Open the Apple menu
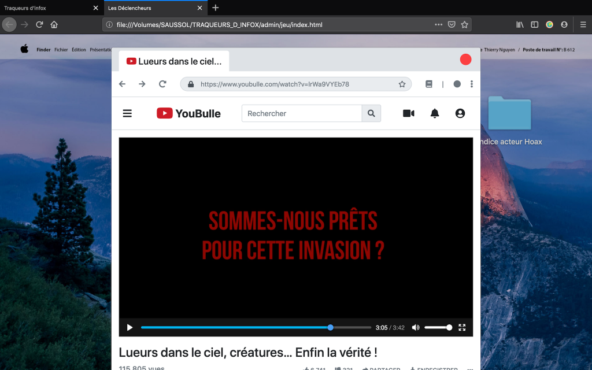The width and height of the screenshot is (592, 370). 24,49
